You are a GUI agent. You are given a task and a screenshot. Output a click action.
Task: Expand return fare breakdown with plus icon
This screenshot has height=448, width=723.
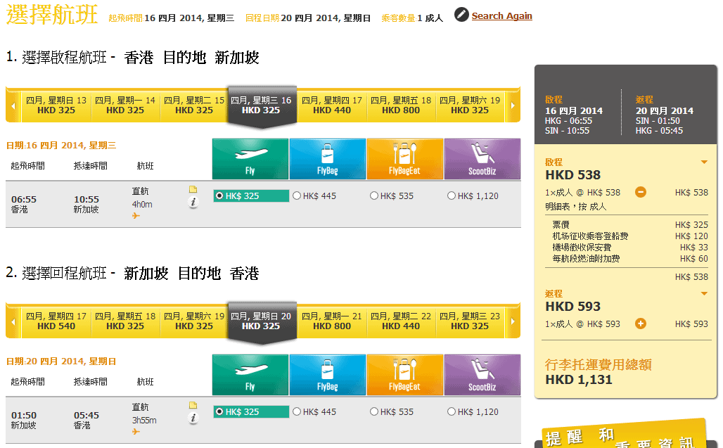(x=641, y=324)
